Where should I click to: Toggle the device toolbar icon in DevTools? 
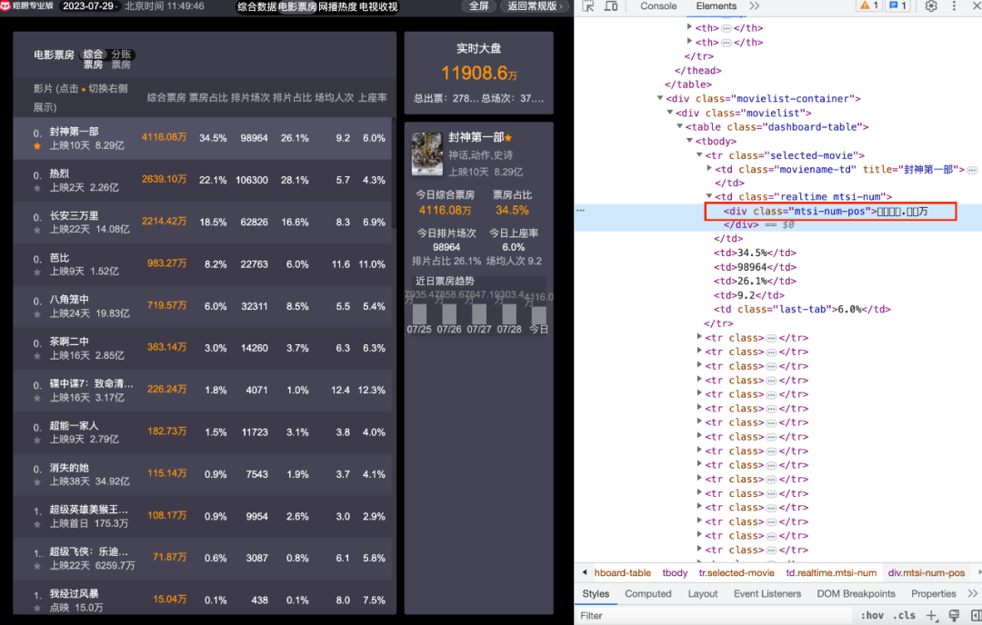click(x=611, y=6)
